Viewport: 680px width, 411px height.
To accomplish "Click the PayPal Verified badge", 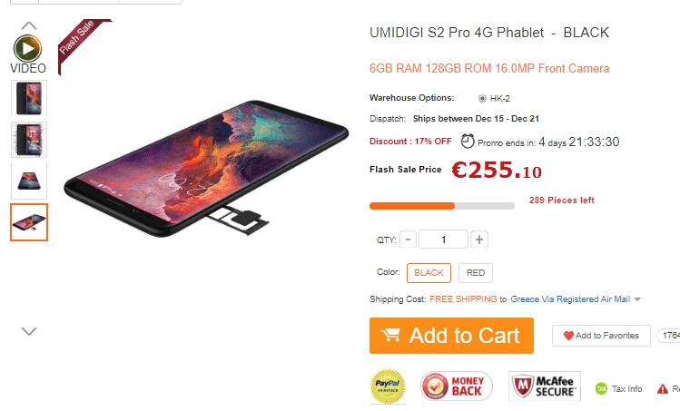I will tap(388, 386).
